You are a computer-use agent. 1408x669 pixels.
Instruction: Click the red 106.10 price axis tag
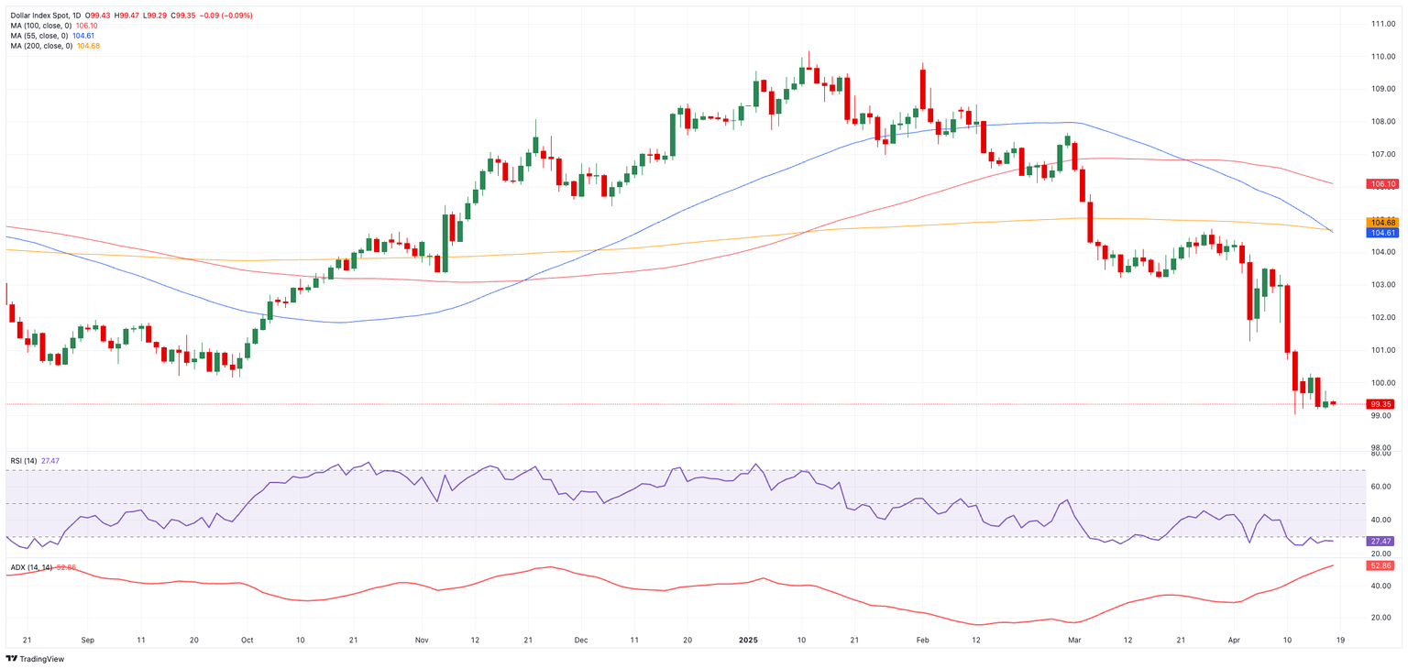(x=1382, y=184)
